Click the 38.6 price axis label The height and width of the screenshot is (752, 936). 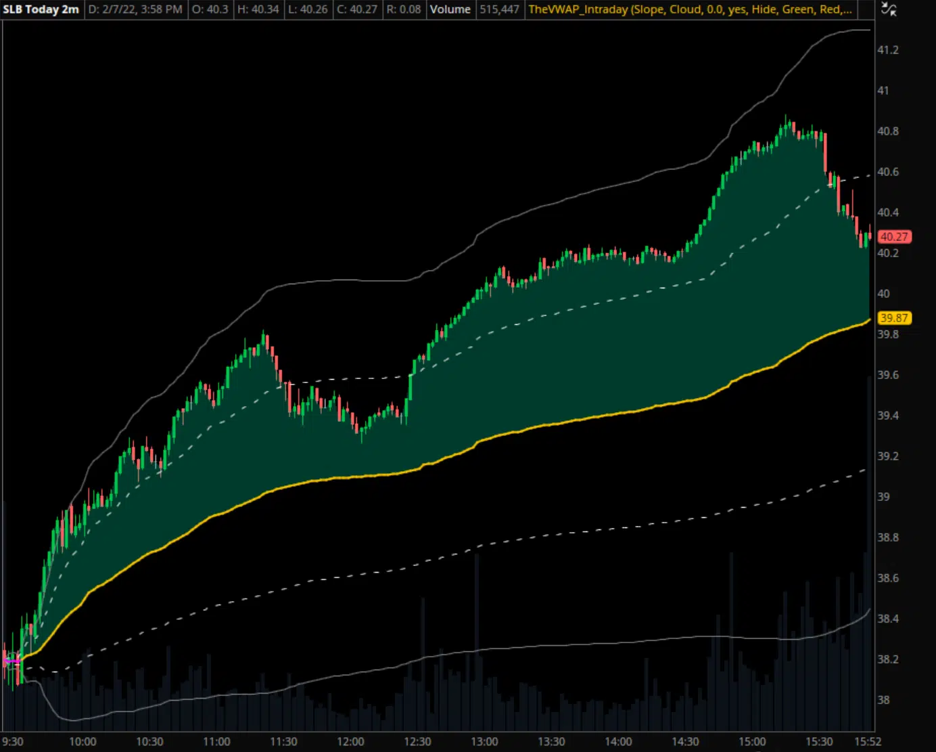888,578
